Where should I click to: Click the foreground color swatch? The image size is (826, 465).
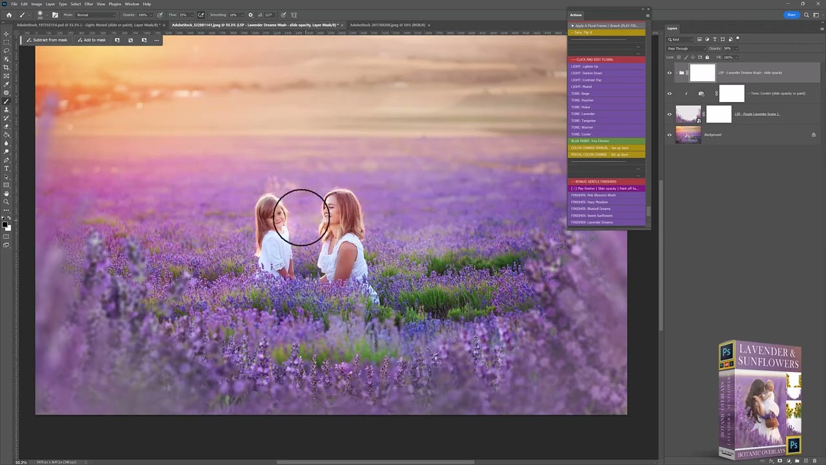[5, 225]
